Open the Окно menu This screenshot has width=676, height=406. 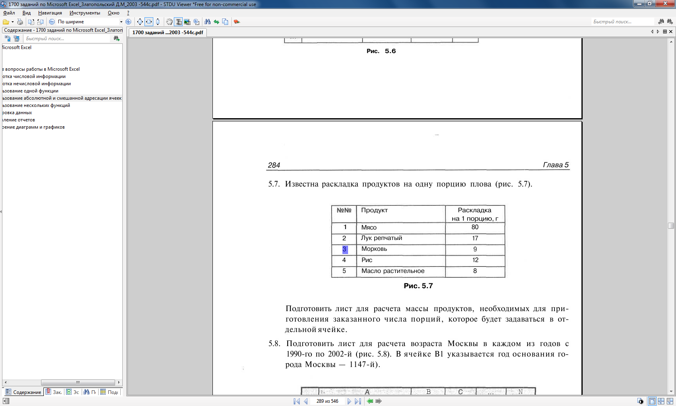[113, 13]
